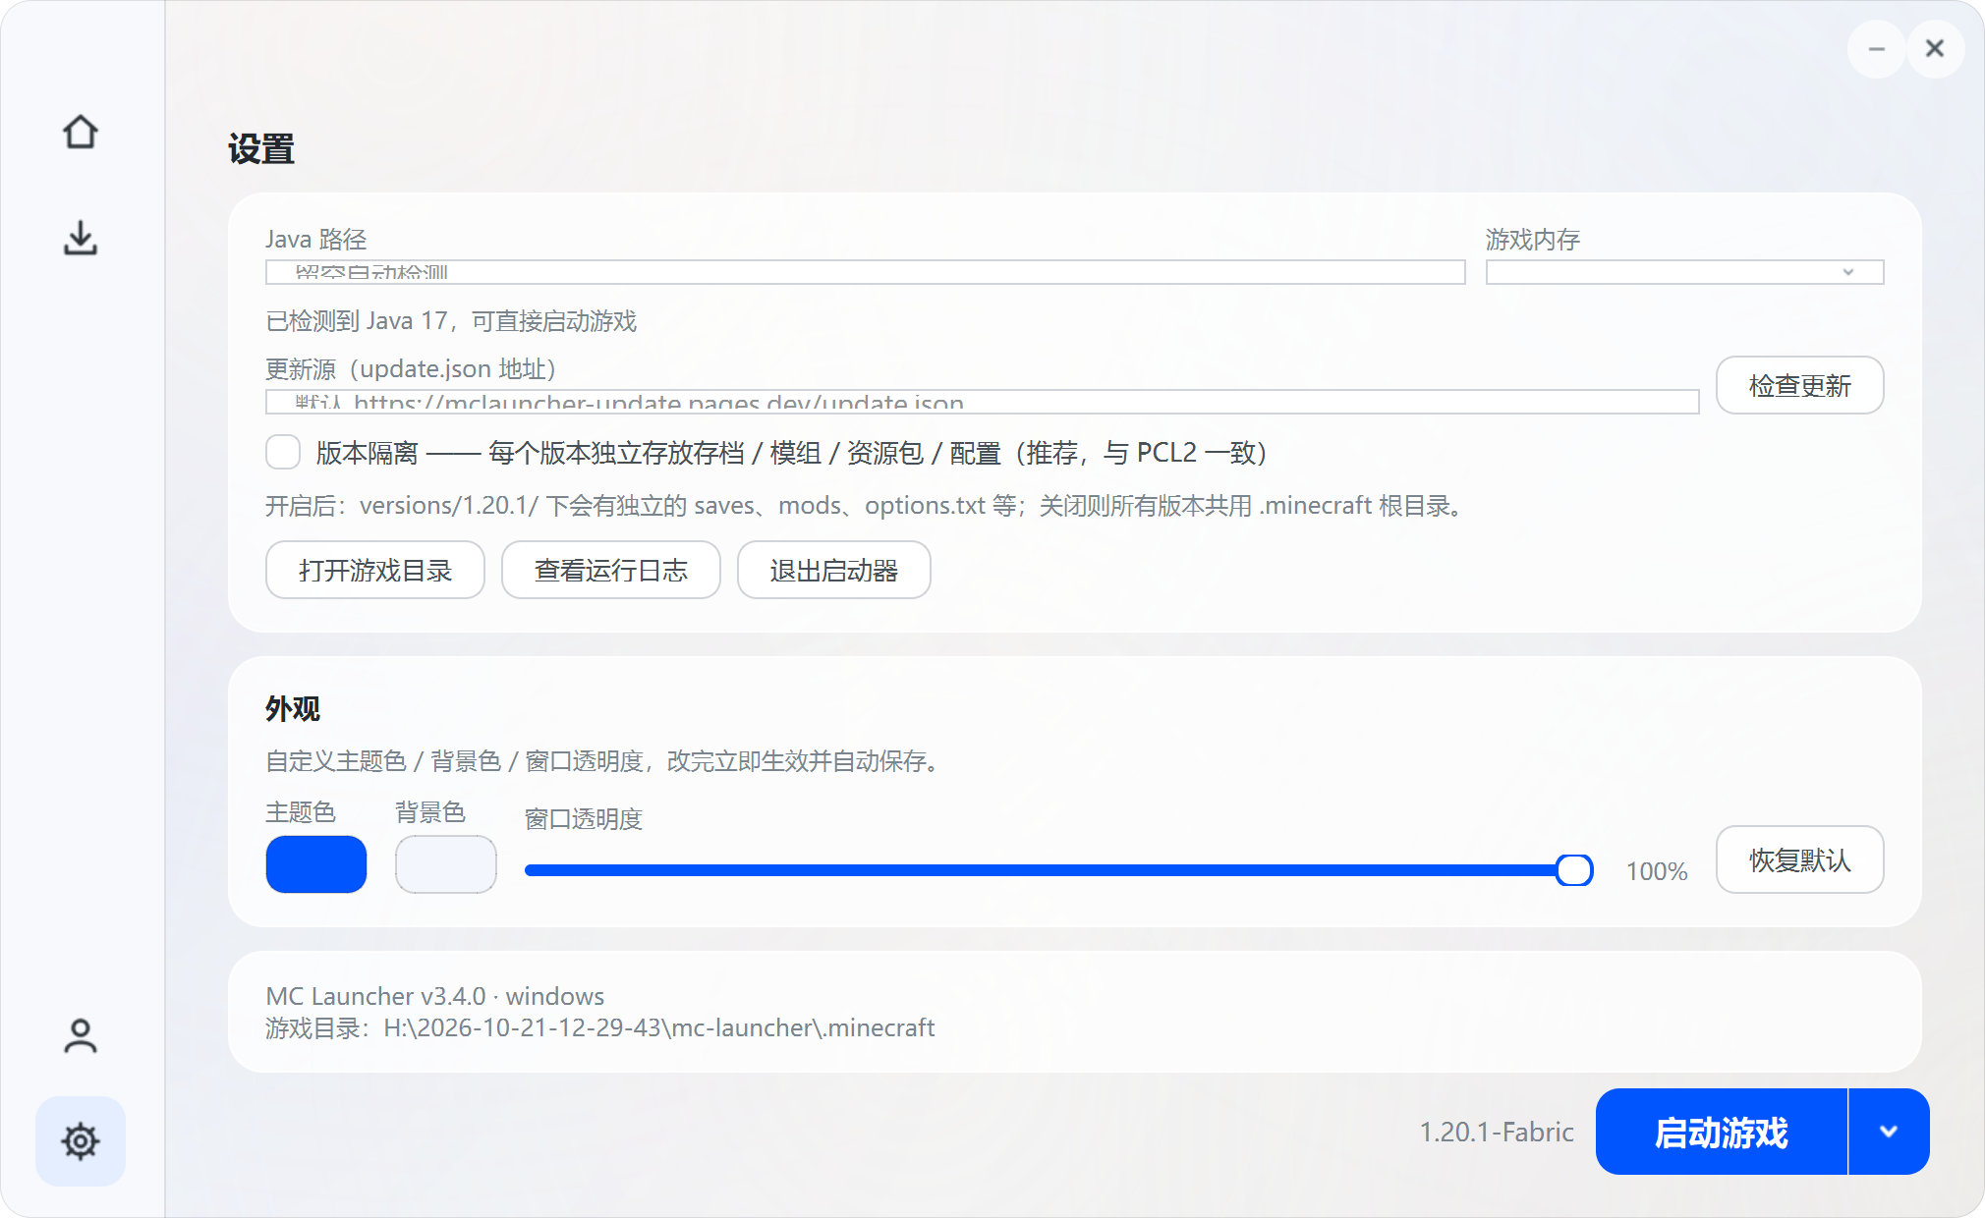Image resolution: width=1985 pixels, height=1218 pixels.
Task: Select the Settings gear in the sidebar
Action: pyautogui.click(x=81, y=1141)
